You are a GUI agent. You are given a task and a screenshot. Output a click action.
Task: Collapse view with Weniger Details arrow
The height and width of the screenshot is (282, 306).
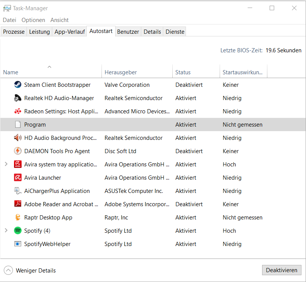pyautogui.click(x=8, y=270)
